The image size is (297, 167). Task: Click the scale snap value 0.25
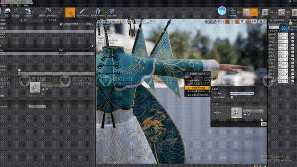click(254, 22)
